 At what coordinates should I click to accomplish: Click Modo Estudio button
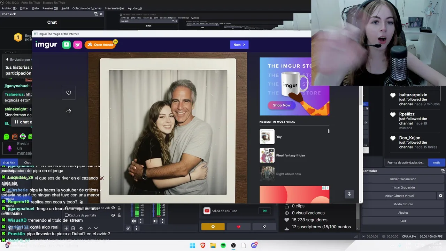pos(403,204)
